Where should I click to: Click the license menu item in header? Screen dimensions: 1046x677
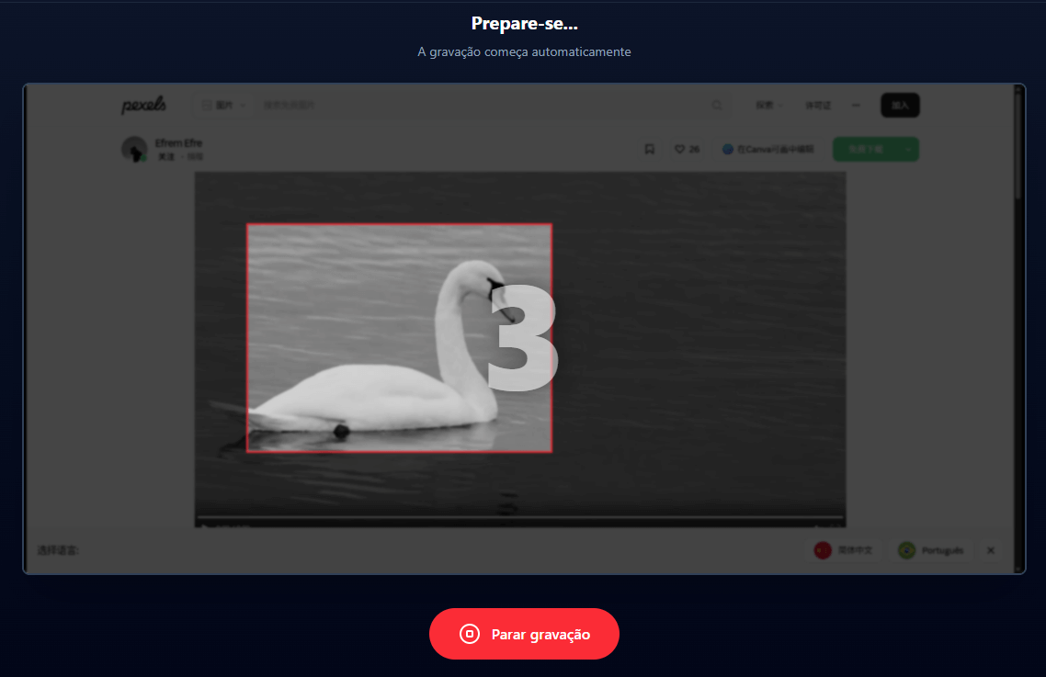(x=818, y=106)
